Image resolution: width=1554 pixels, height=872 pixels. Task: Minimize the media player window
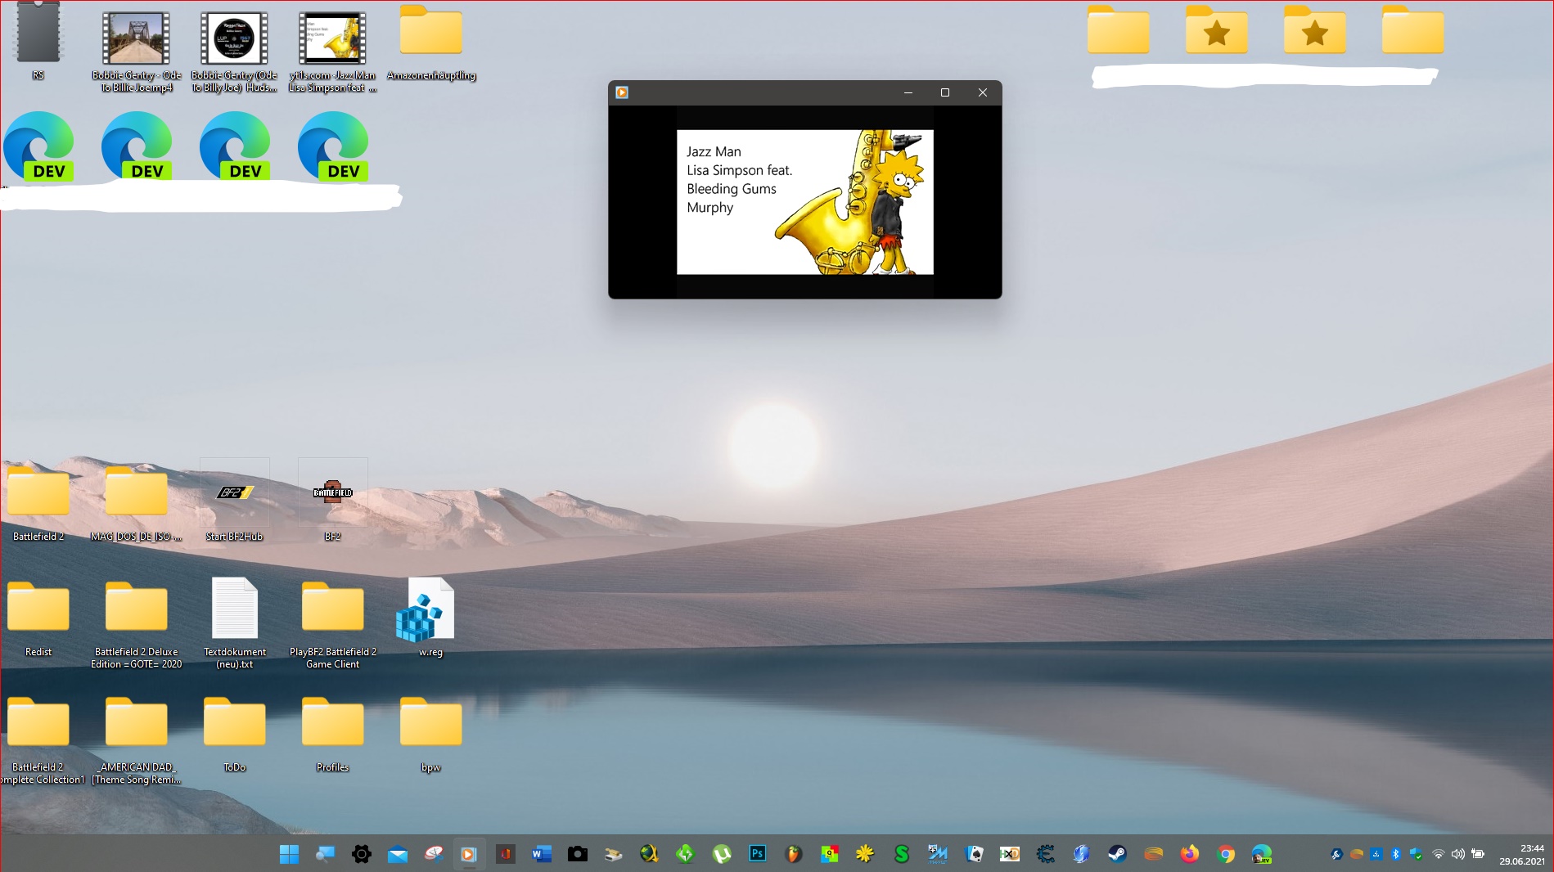[908, 92]
